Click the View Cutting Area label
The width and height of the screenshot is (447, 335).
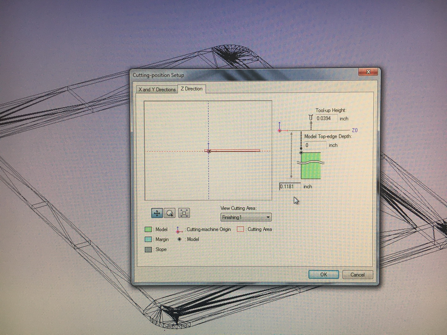point(239,208)
